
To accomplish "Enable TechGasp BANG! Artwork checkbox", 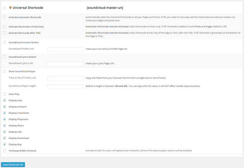I will (5, 151).
